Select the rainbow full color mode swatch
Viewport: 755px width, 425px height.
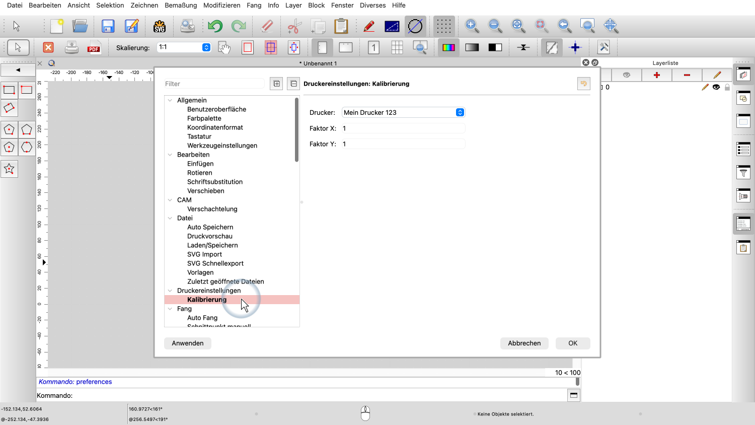point(448,48)
